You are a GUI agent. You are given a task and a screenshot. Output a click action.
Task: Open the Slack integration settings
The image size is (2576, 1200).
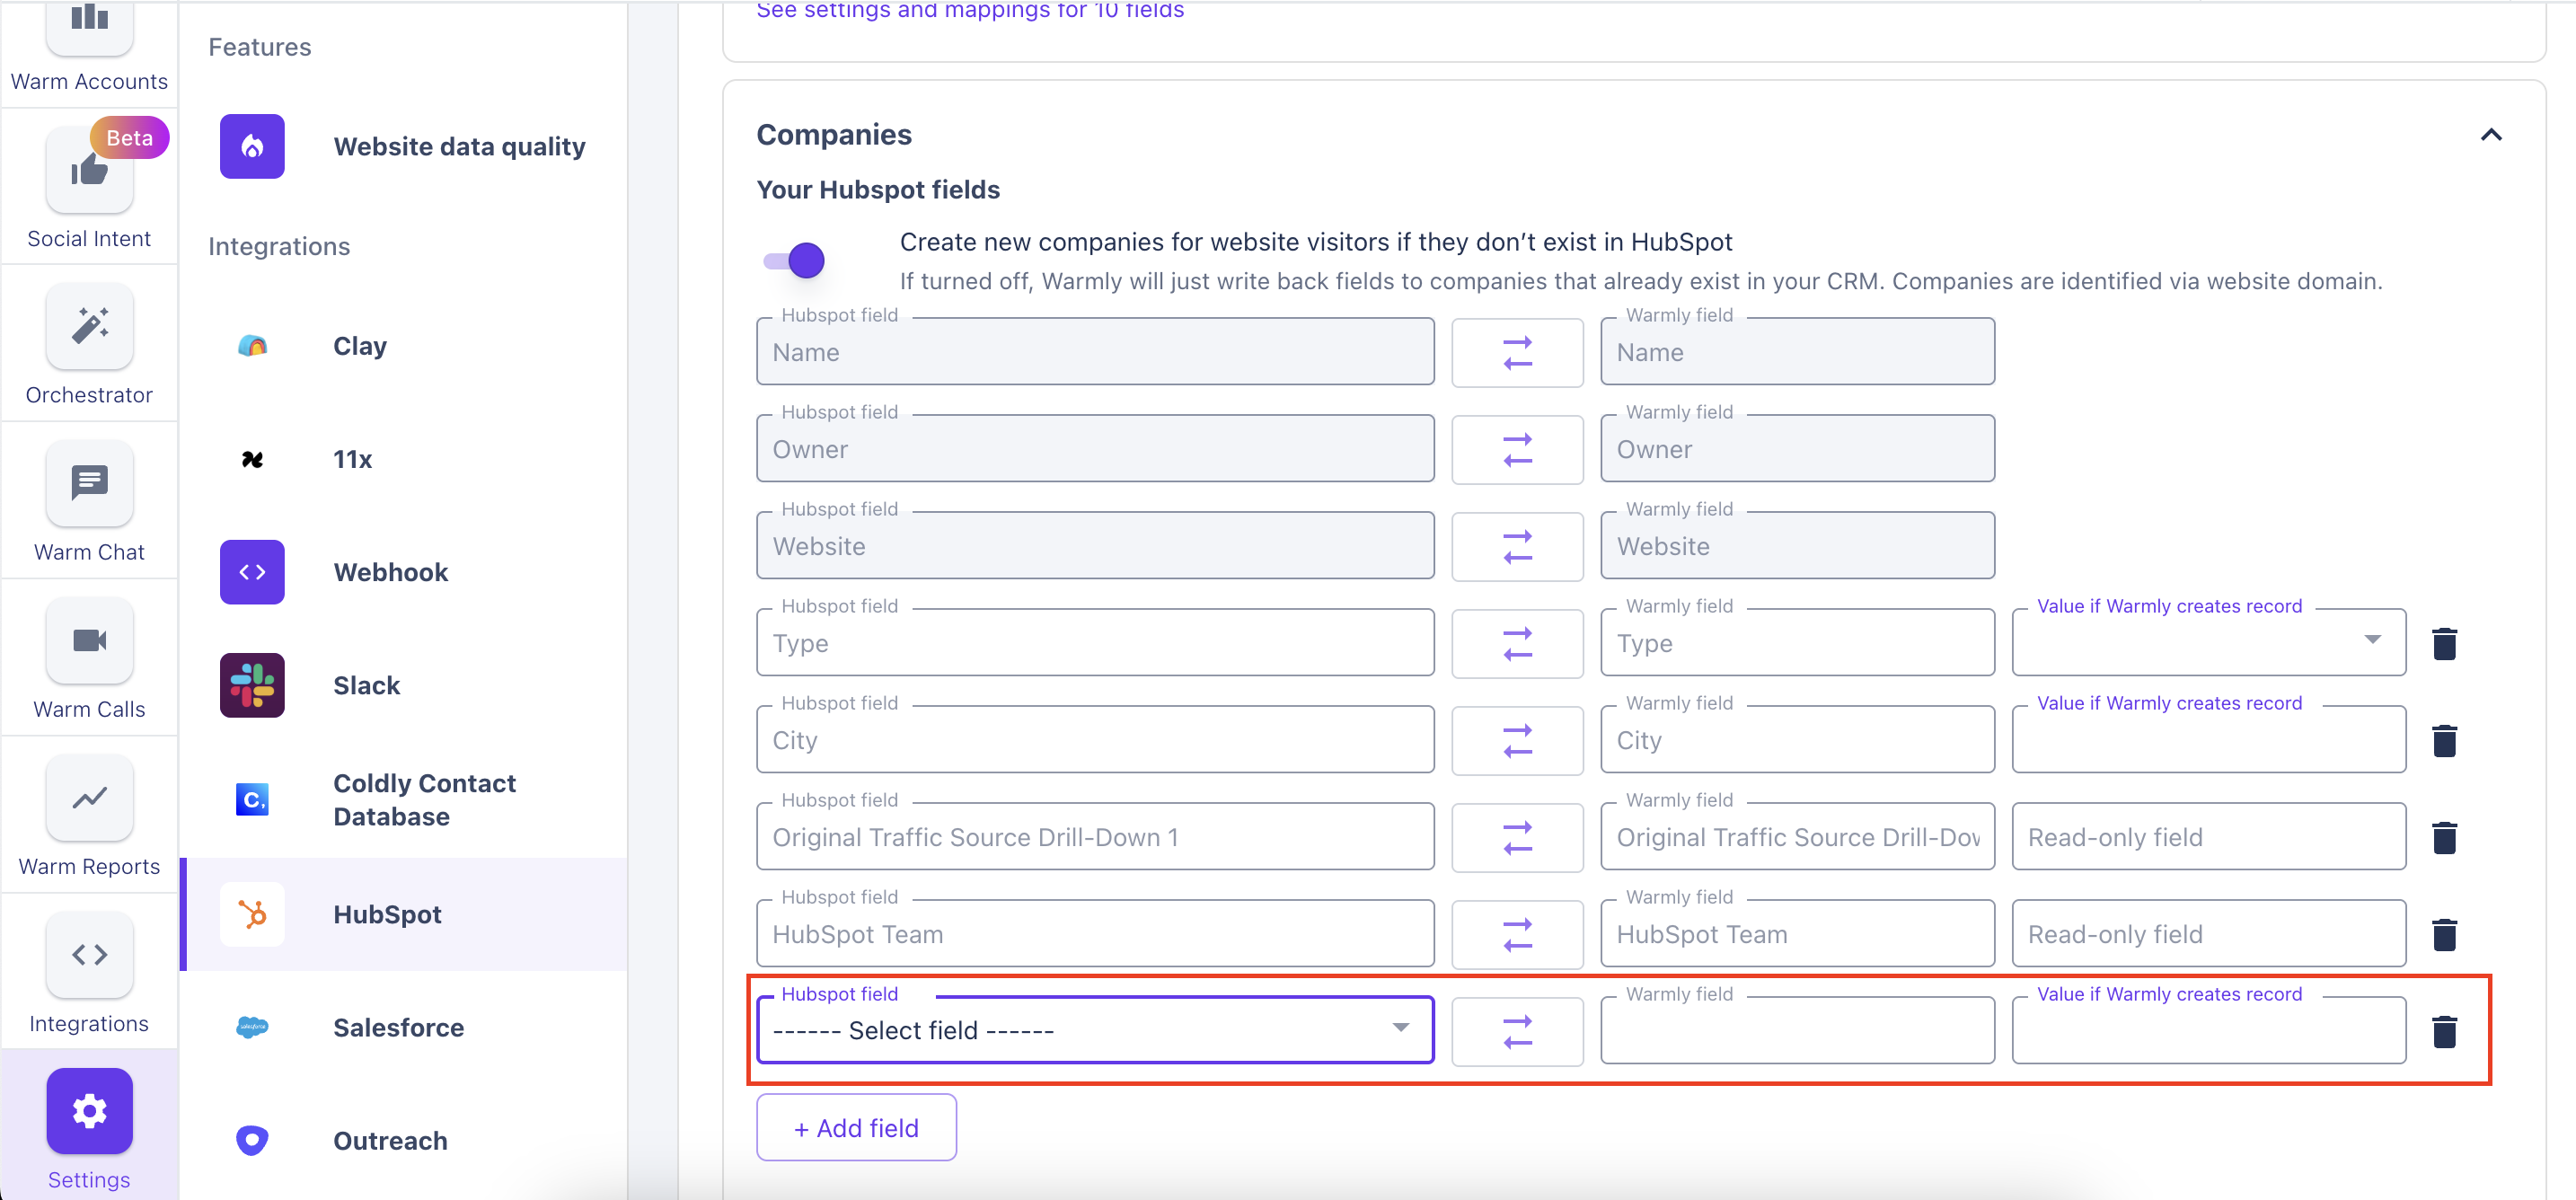[x=366, y=686]
